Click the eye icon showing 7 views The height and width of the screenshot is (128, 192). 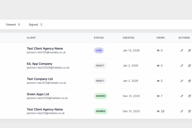coord(158,96)
